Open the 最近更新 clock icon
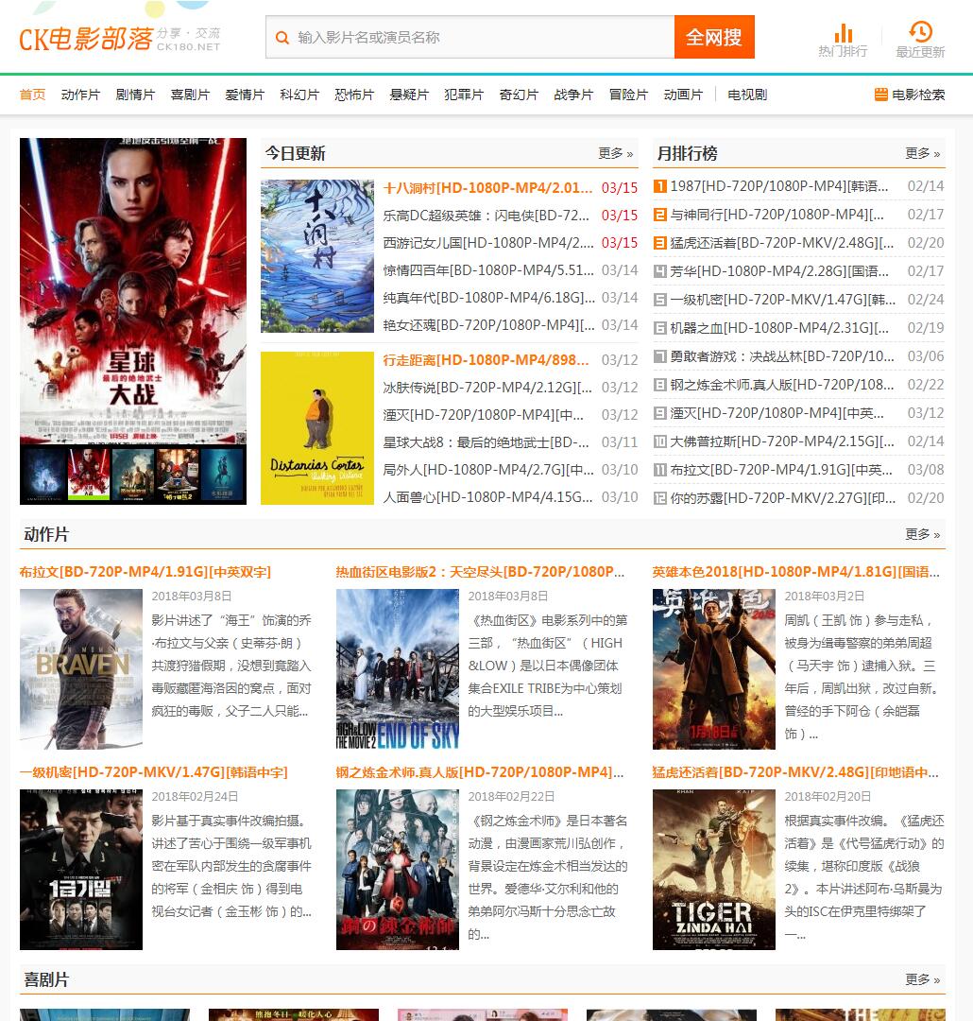Screen dimensions: 973x1021 [x=920, y=31]
